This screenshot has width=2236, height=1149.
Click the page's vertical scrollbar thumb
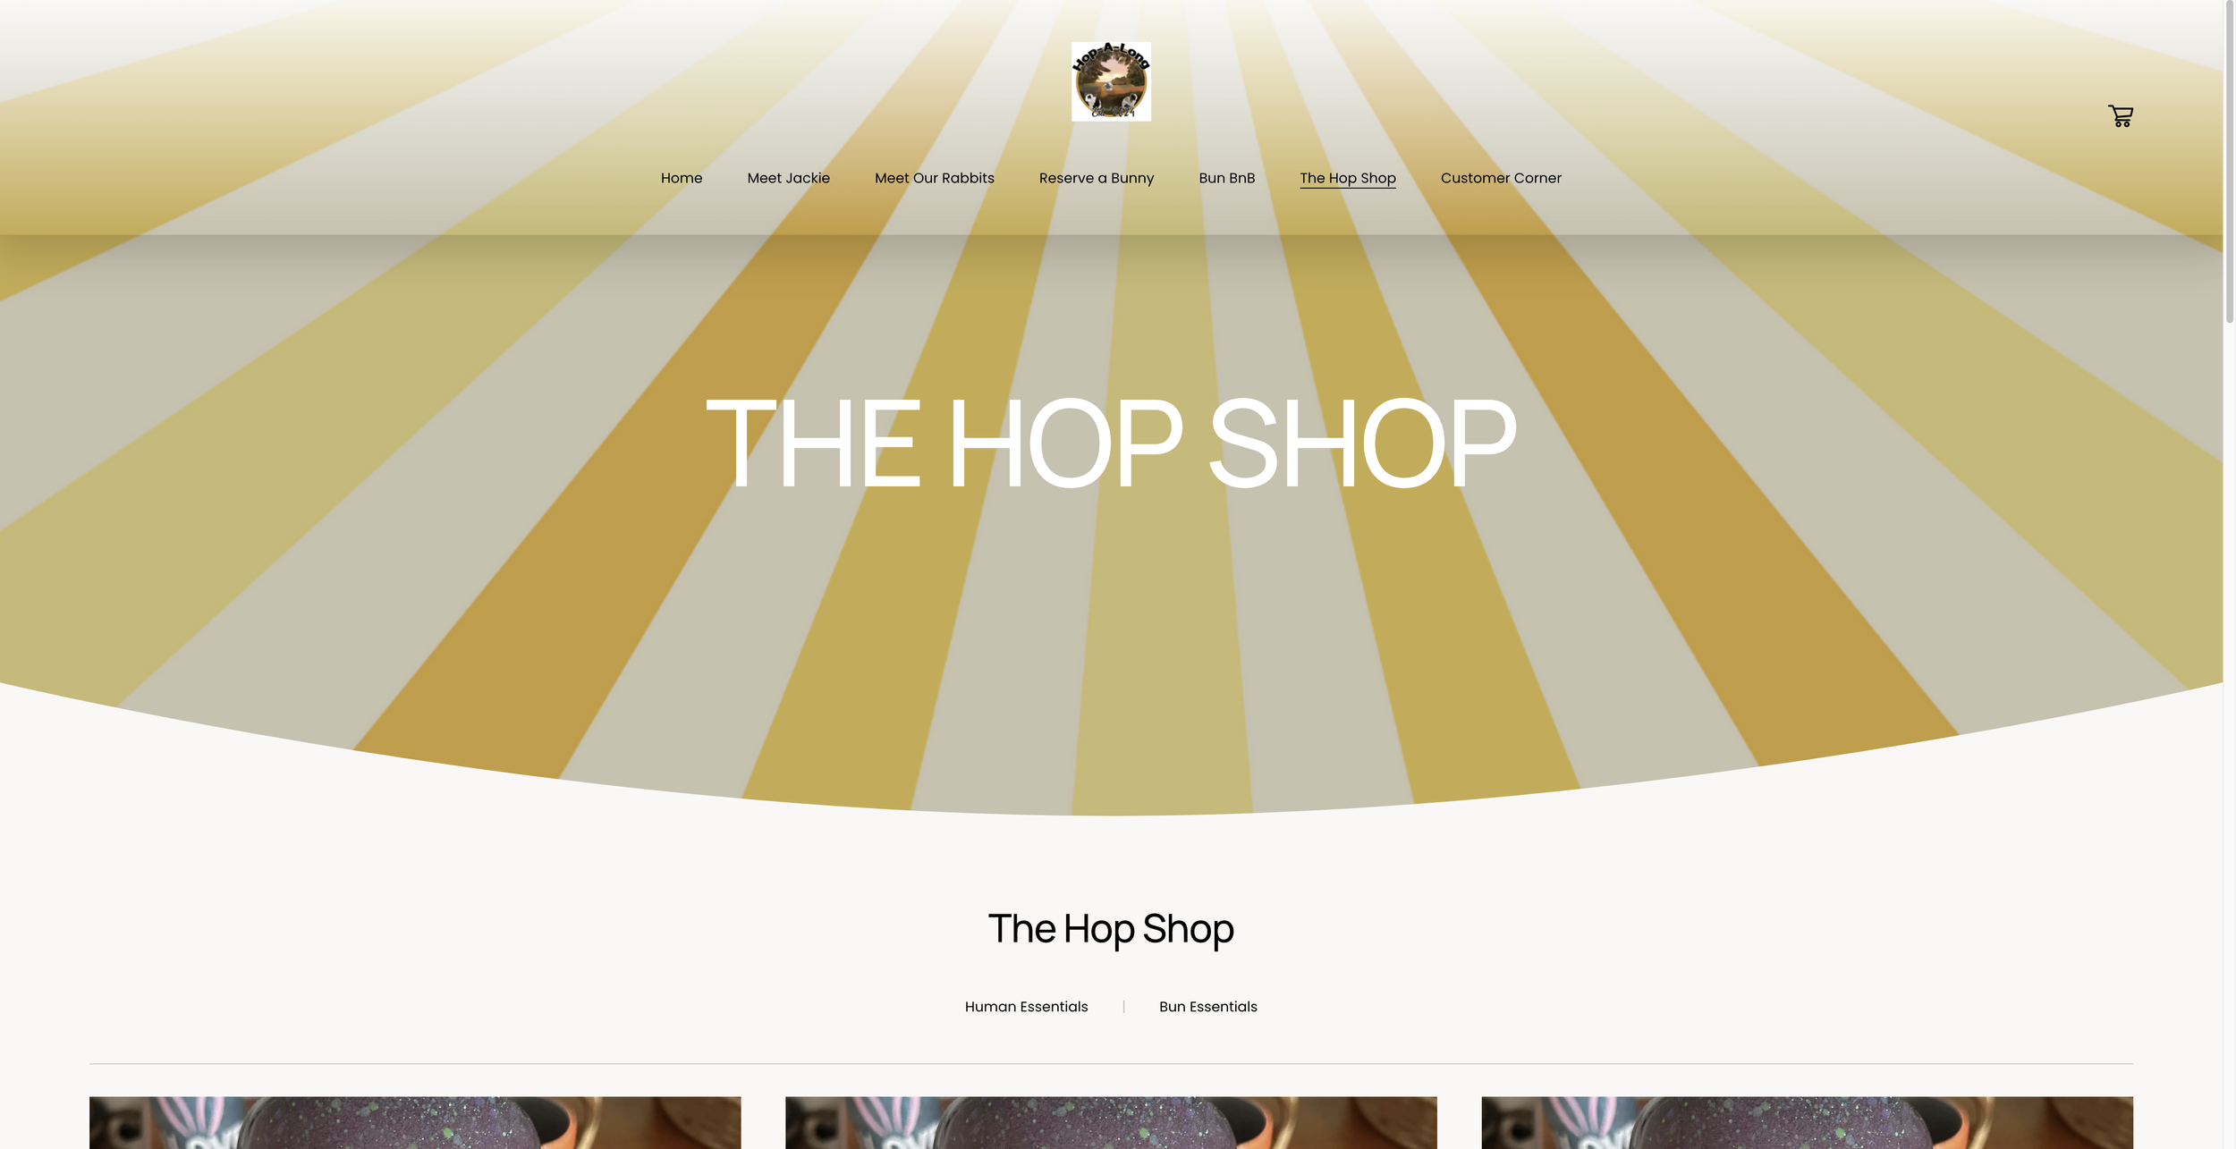point(2229,163)
